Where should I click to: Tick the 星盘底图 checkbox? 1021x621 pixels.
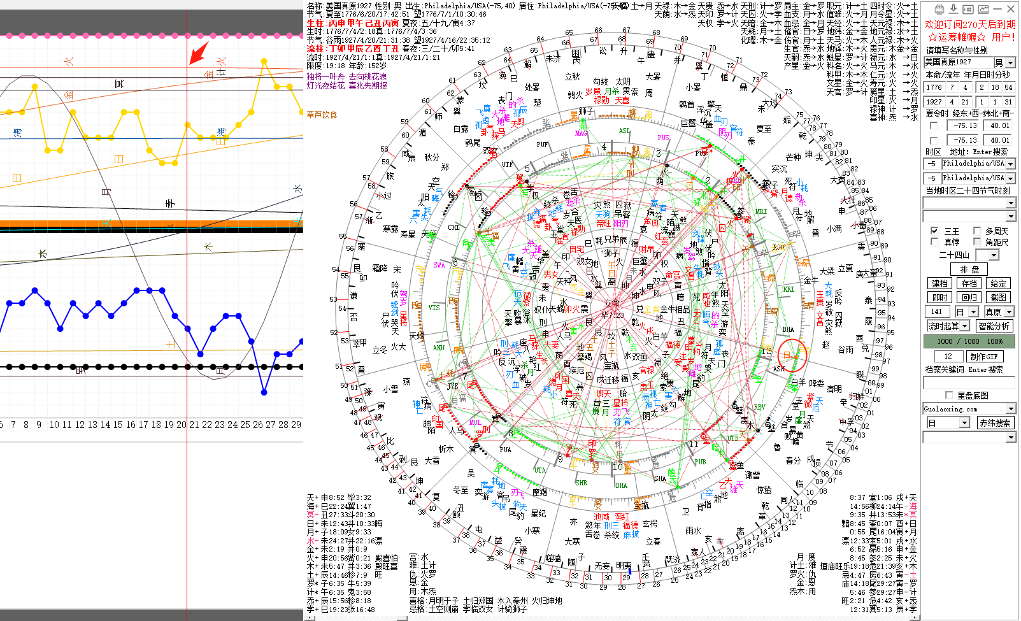coord(949,395)
